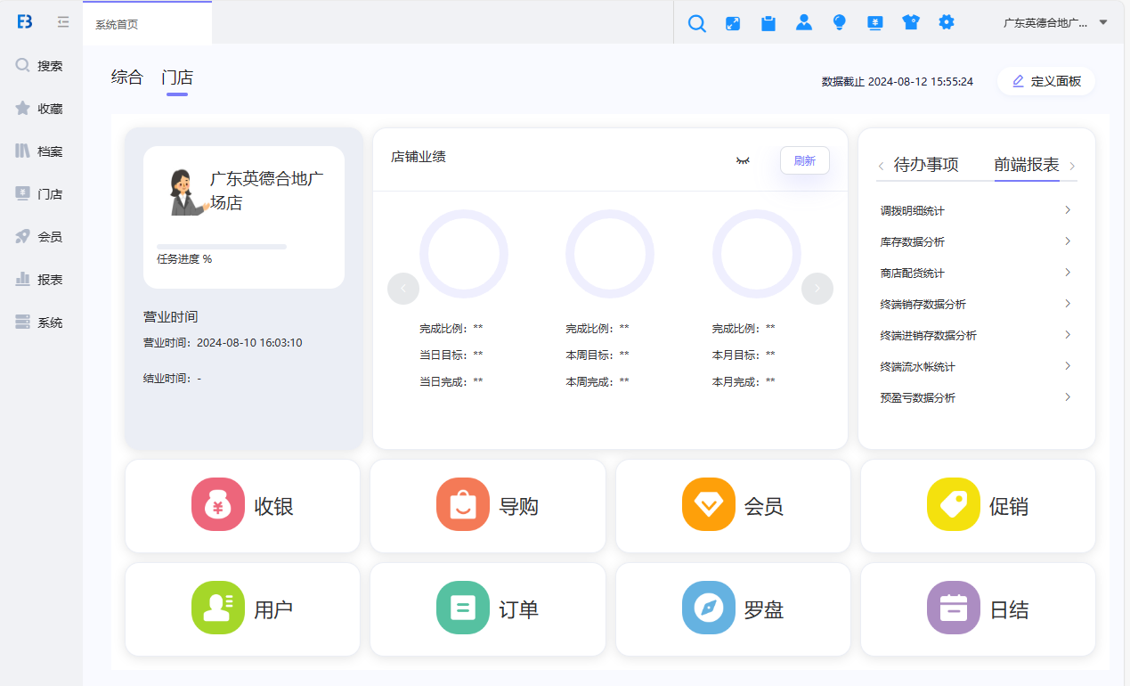Click the lightbulb icon in top toolbar
1130x686 pixels.
[x=839, y=23]
